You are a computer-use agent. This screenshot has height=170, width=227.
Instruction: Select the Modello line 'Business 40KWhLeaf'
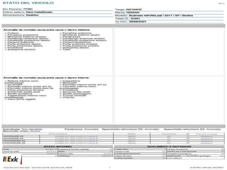point(161,16)
